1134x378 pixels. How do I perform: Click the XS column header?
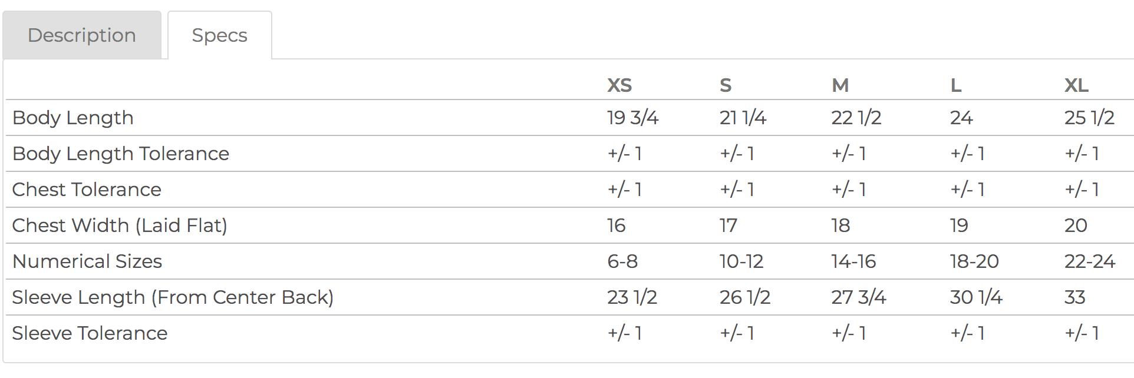pyautogui.click(x=619, y=85)
